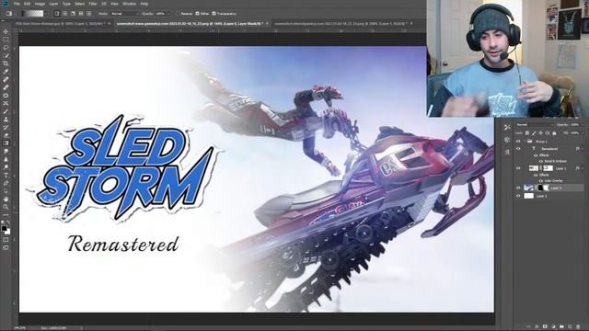
Task: Open the collapsed Adjustments scissors panel icon
Action: coord(507,128)
